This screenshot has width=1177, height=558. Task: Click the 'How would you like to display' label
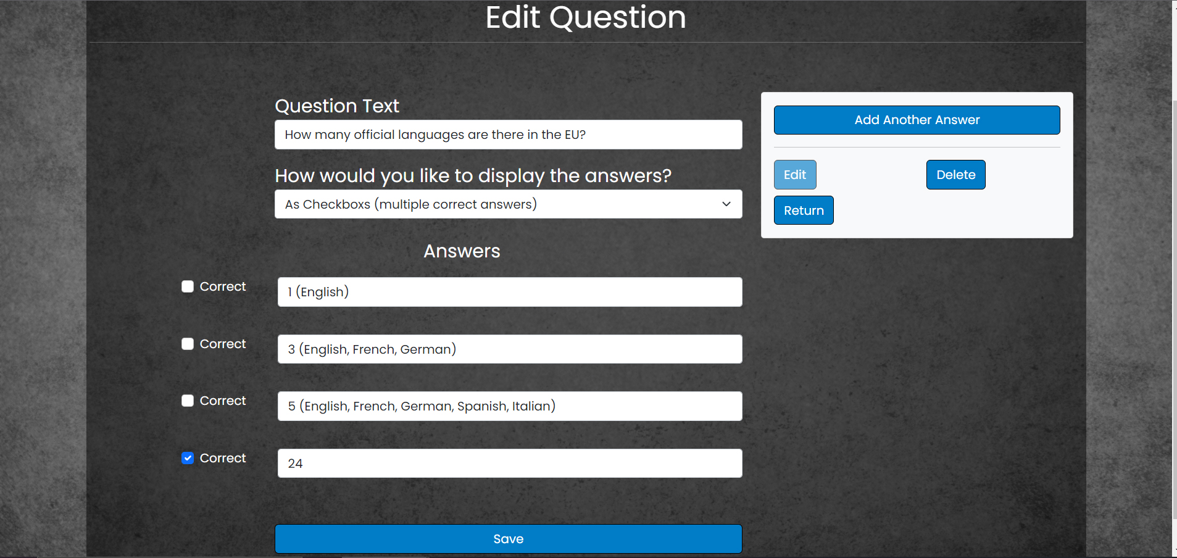click(x=473, y=176)
